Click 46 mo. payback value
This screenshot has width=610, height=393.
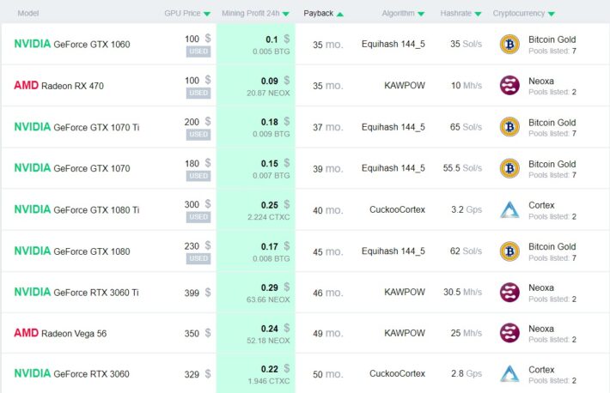click(x=328, y=293)
